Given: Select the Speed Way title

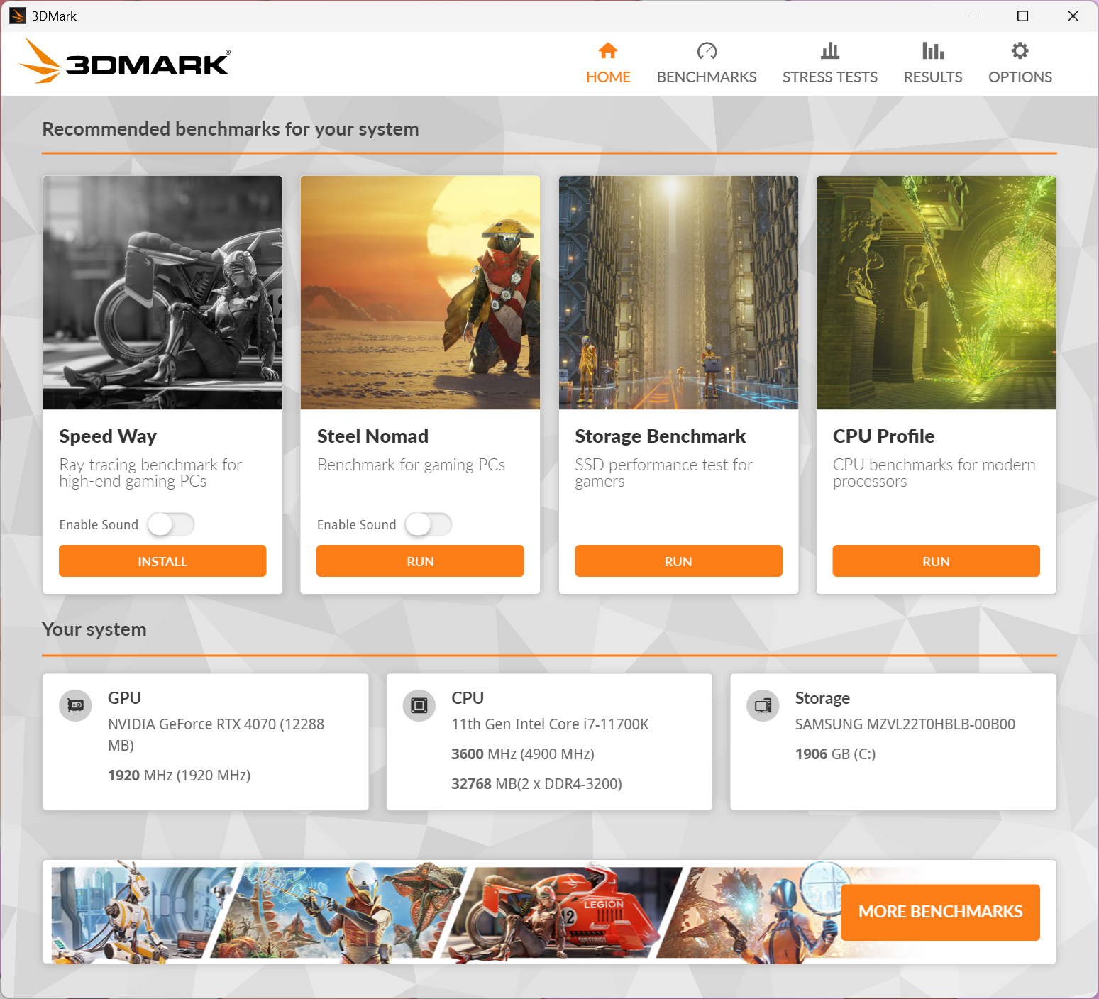Looking at the screenshot, I should (x=108, y=436).
